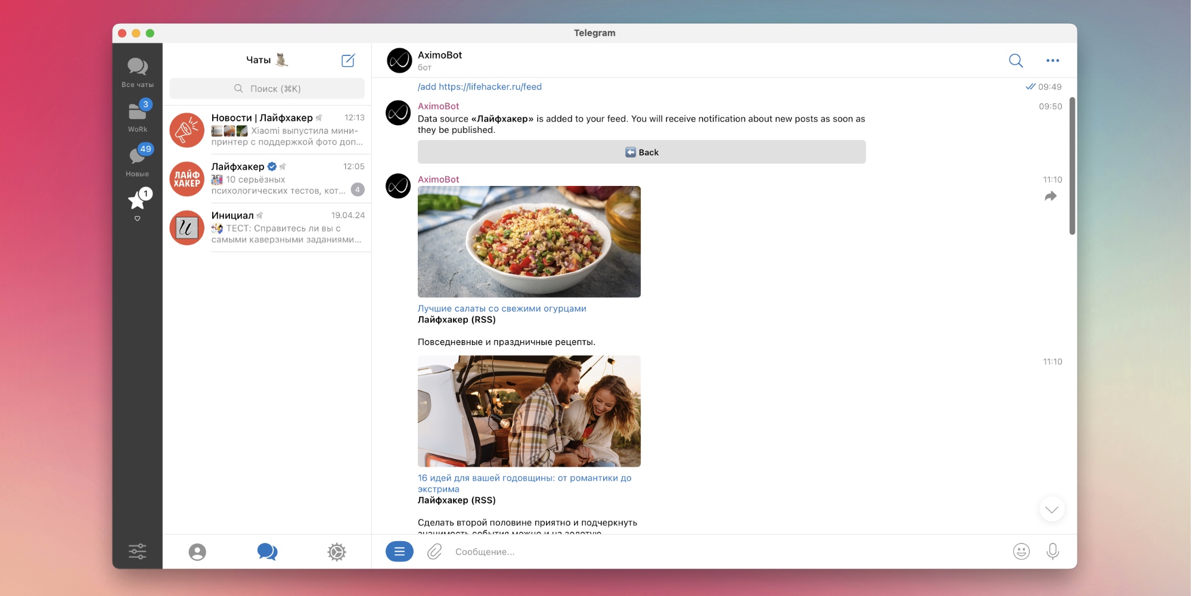Click 'Повседневные и праздничные рецепты.' text

pyautogui.click(x=507, y=342)
